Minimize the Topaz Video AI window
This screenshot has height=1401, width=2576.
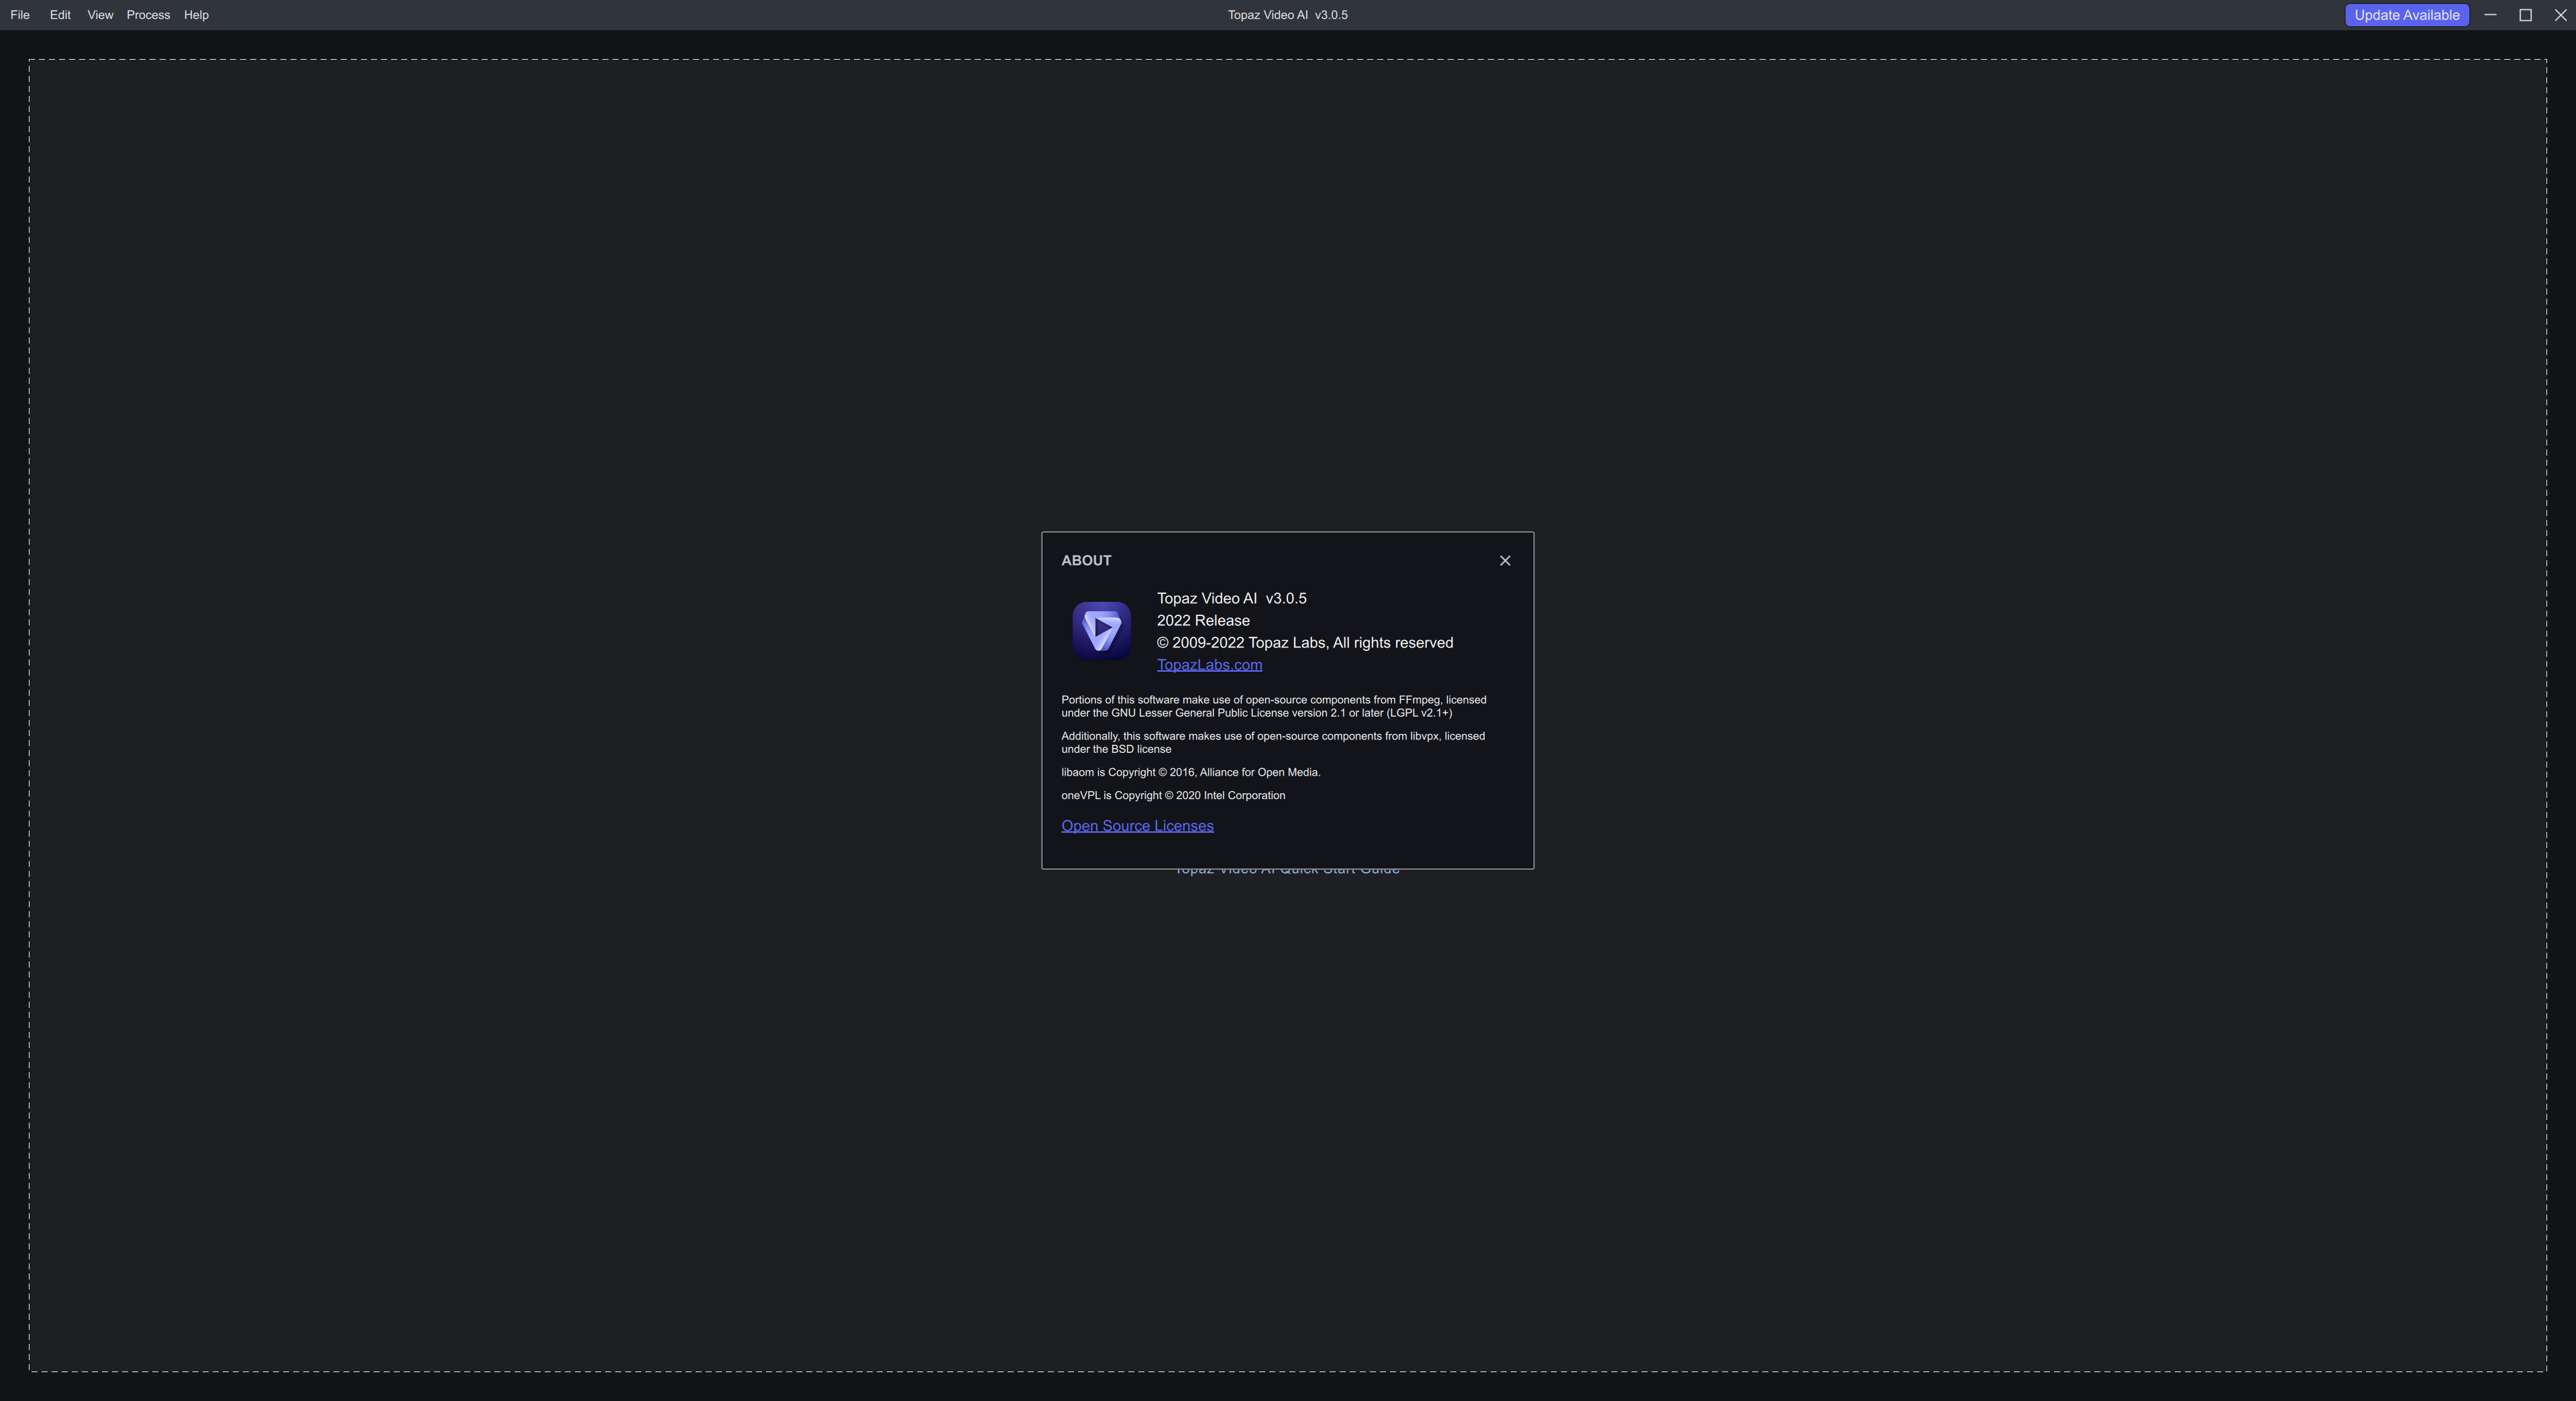2490,15
